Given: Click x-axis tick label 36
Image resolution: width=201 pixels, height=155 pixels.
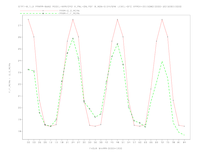Looking at the screenshot, I should click(95, 142).
